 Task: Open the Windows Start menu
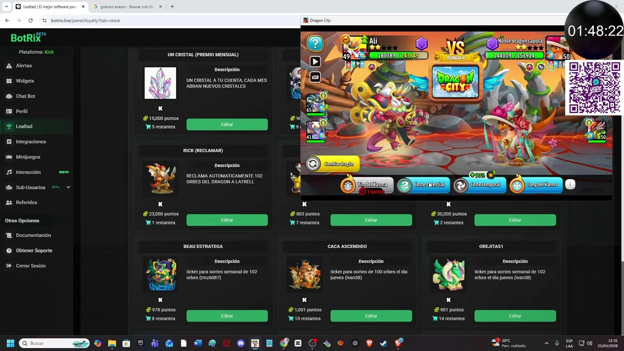coord(10,343)
